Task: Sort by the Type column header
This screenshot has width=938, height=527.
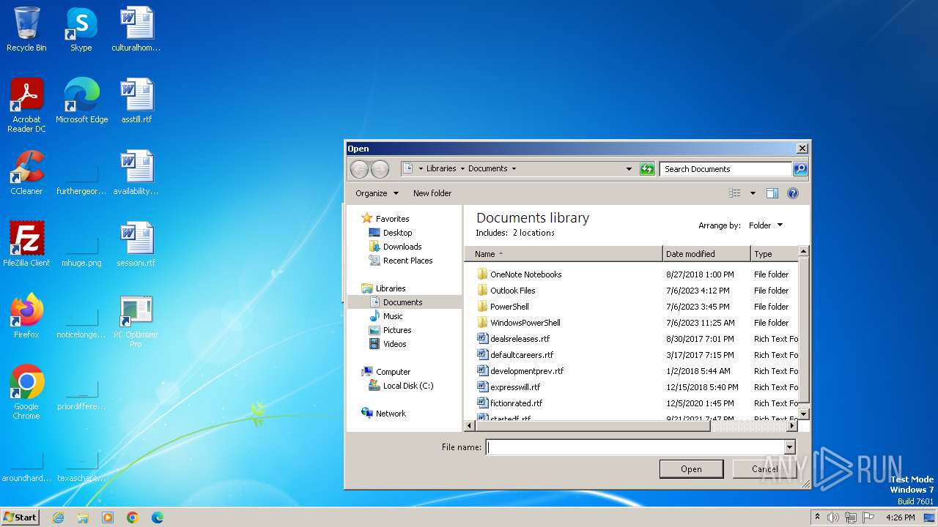Action: coord(774,254)
